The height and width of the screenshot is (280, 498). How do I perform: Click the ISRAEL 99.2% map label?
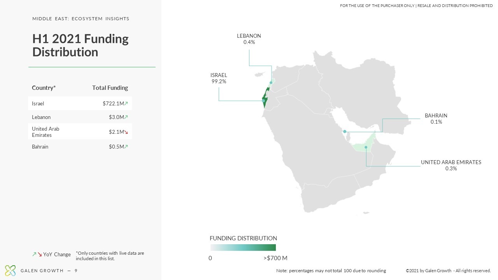pos(219,79)
